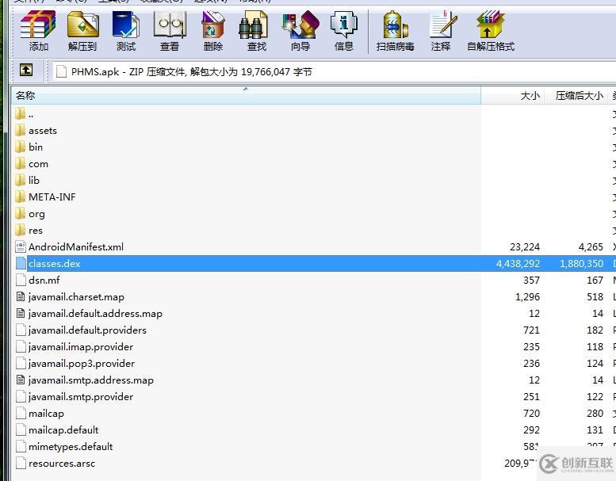
Task: Open the Find (查找) binoculars tool
Action: pos(256,30)
